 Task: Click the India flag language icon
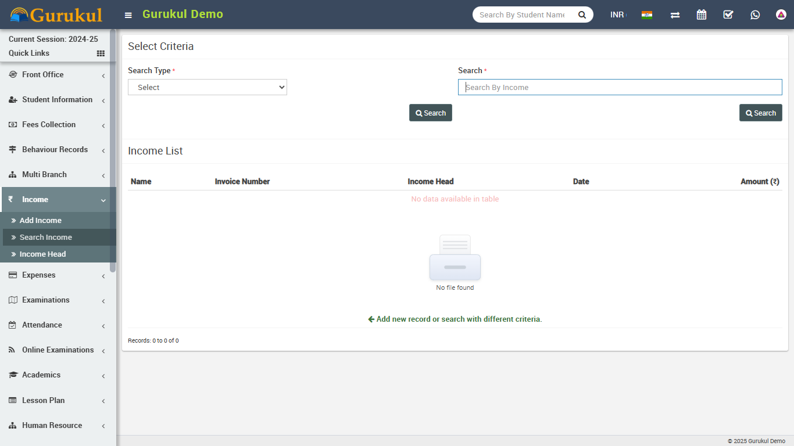647,15
